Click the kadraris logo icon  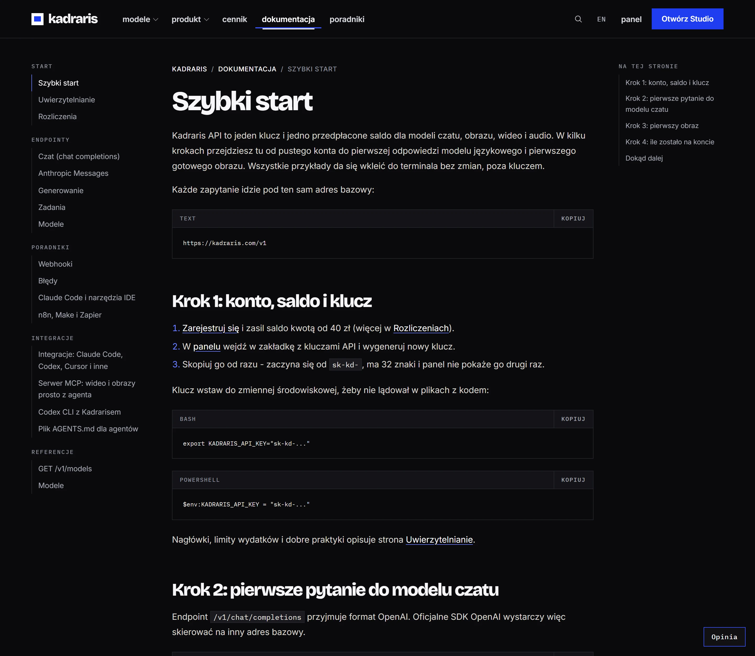click(x=37, y=19)
